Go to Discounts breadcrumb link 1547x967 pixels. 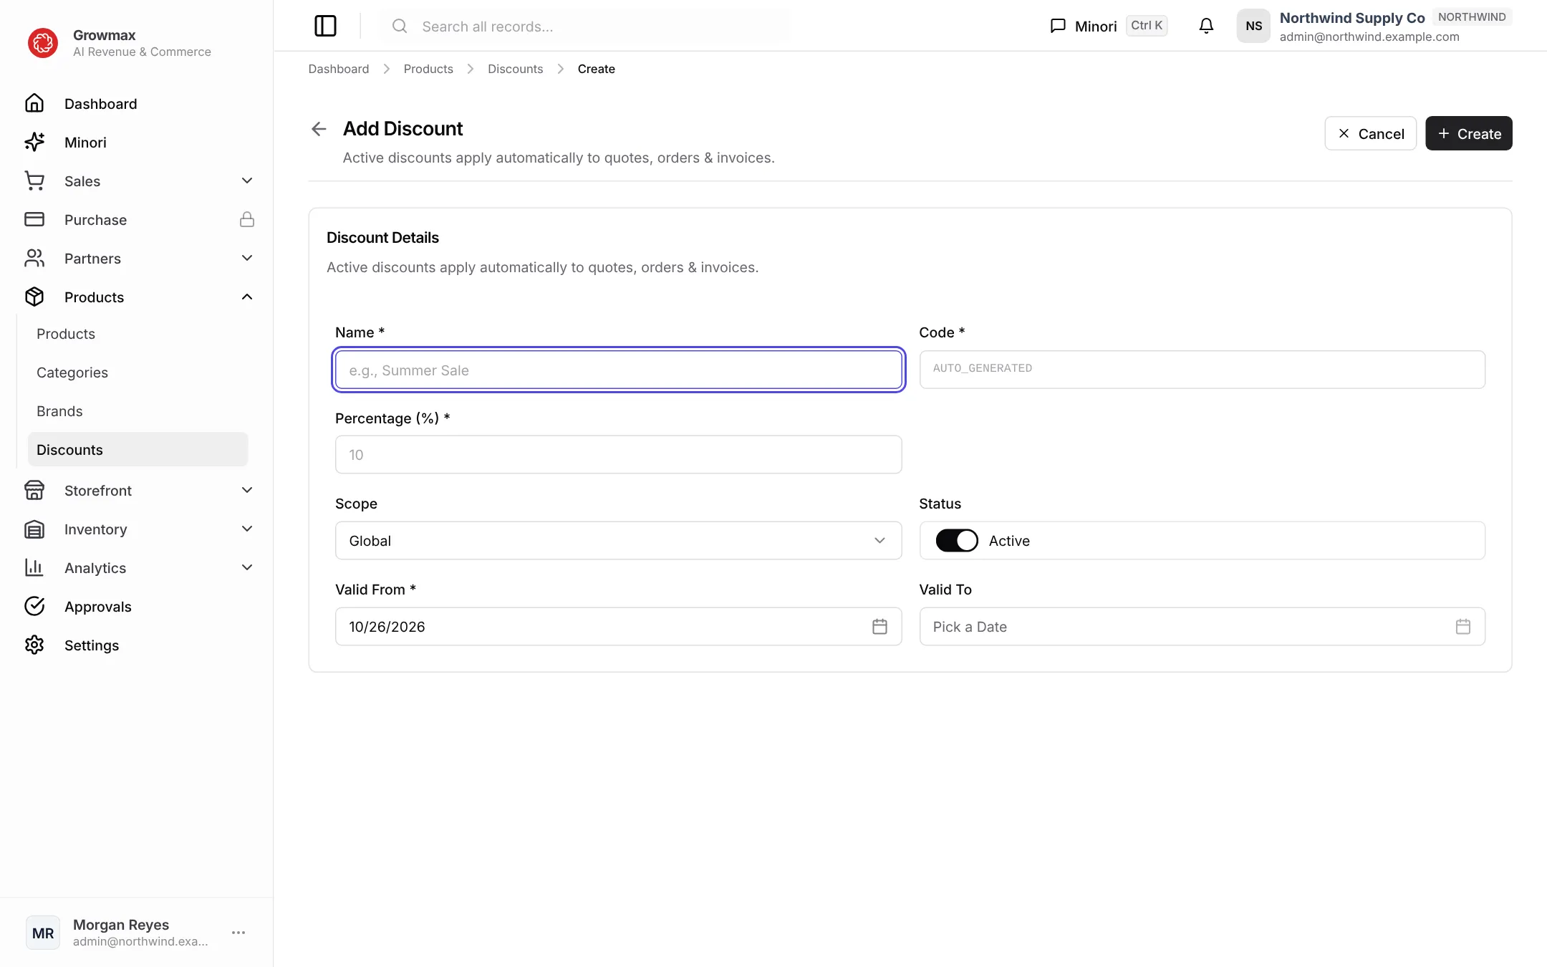tap(515, 69)
